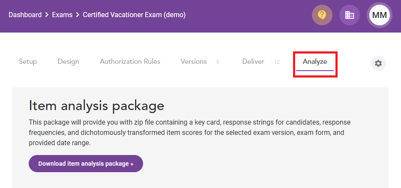Open the MM user avatar menu
Viewport: 401px width, 188px height.
click(380, 15)
